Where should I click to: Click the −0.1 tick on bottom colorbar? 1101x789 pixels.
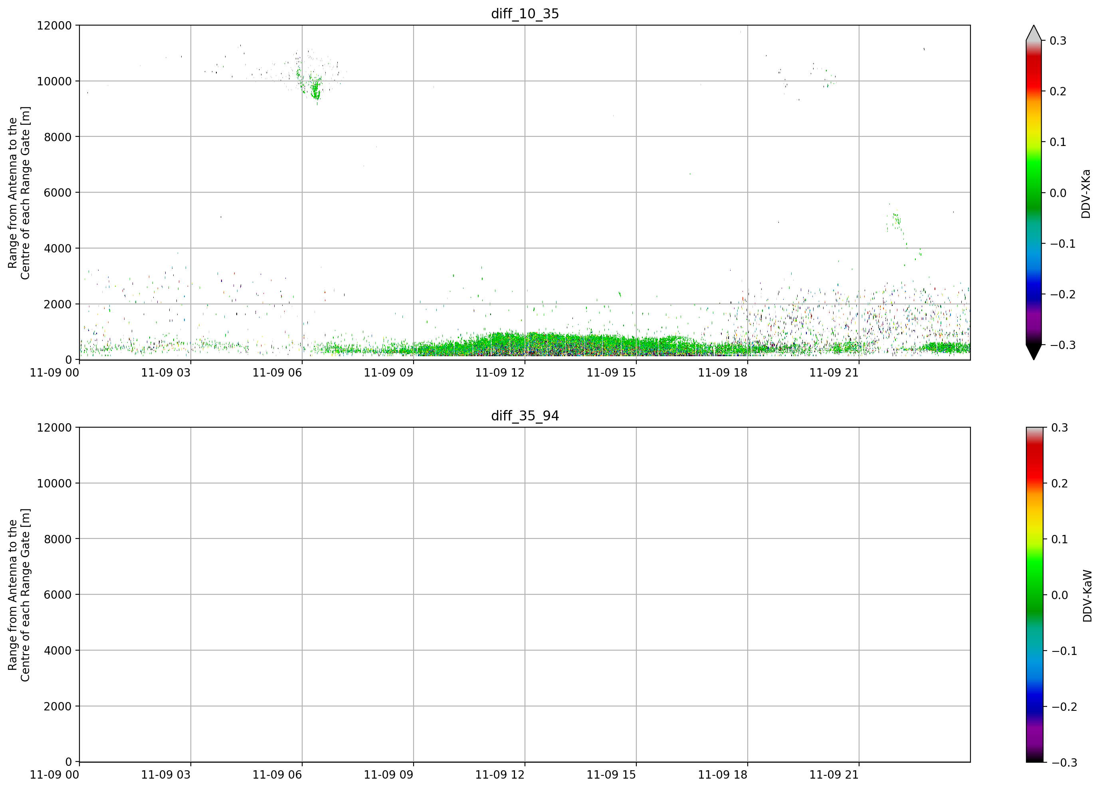1063,651
